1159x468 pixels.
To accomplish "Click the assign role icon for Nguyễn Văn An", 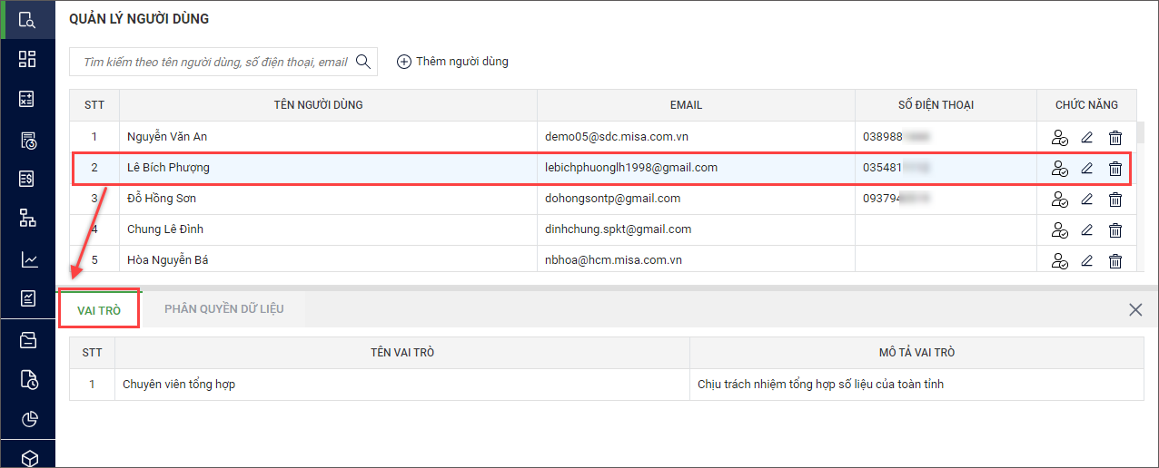I will 1058,138.
